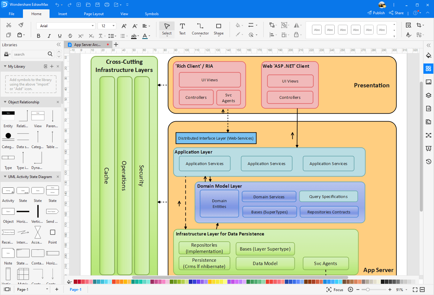Open the Symbol Library panel on the right sidebar

[x=428, y=68]
